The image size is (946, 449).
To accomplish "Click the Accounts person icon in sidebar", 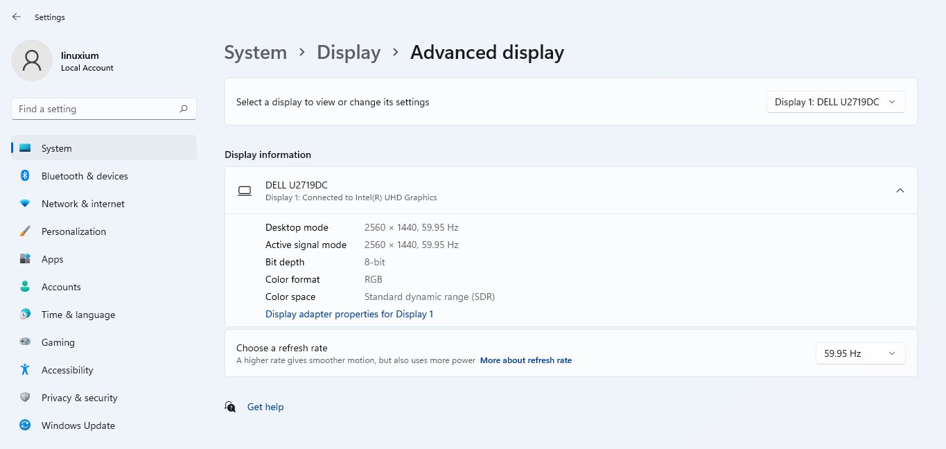I will (x=25, y=287).
